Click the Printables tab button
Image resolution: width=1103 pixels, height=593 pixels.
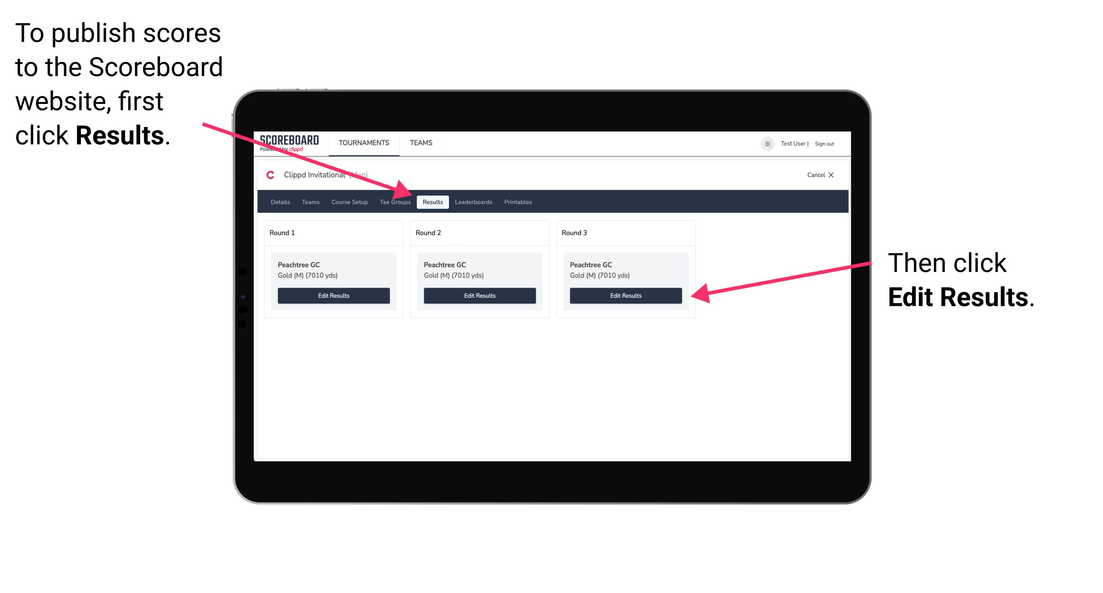click(517, 202)
